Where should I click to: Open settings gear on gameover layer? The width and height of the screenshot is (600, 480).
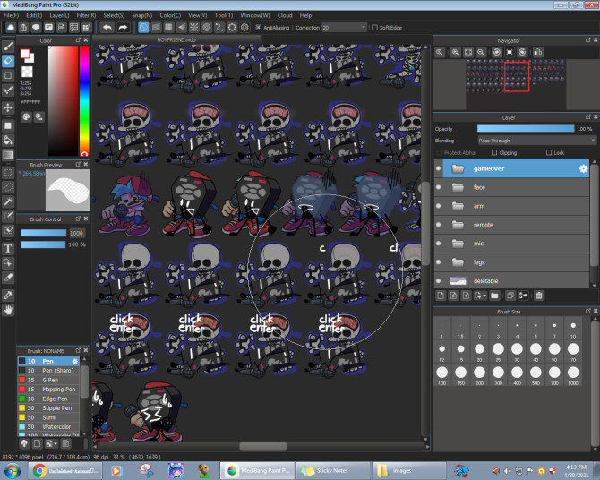coord(583,168)
